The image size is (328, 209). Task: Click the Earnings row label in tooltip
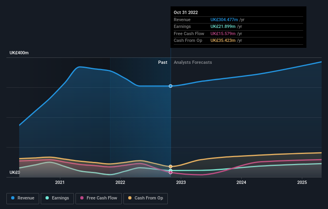pos(182,26)
